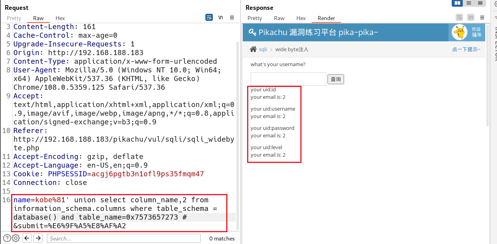Image resolution: width=497 pixels, height=244 pixels.
Task: Click the 查询 query button
Action: (x=336, y=79)
